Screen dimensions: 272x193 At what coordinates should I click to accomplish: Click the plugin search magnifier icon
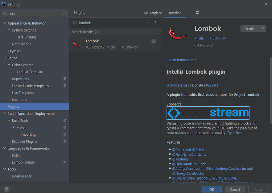coord(75,23)
